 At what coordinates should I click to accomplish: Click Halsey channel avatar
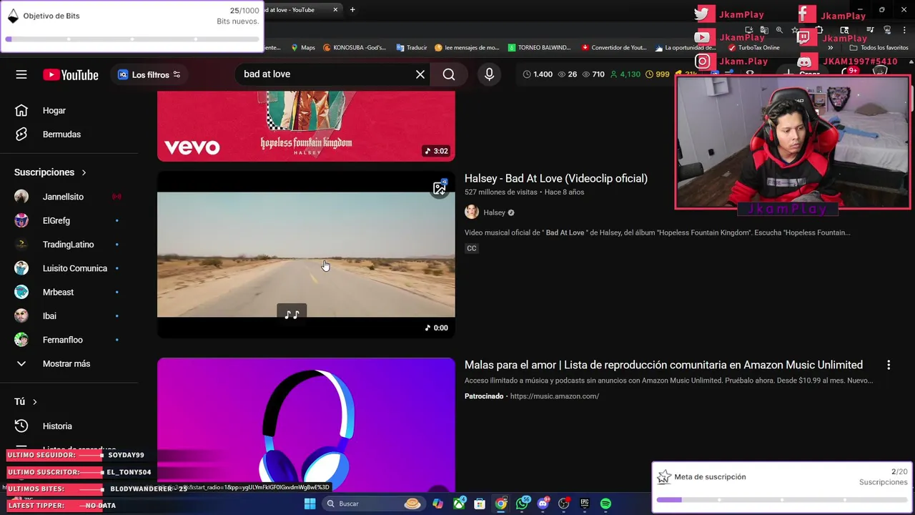coord(472,212)
